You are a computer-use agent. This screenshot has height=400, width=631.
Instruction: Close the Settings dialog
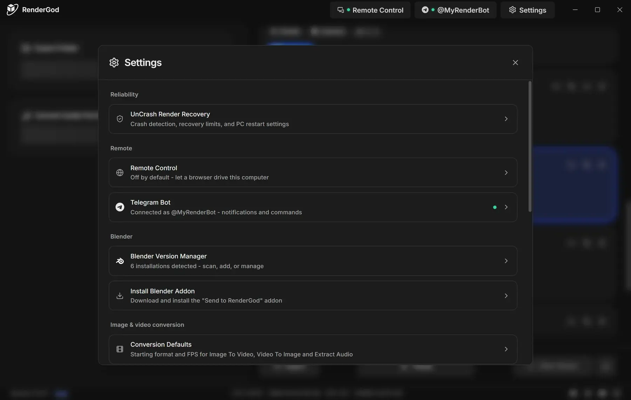tap(515, 62)
